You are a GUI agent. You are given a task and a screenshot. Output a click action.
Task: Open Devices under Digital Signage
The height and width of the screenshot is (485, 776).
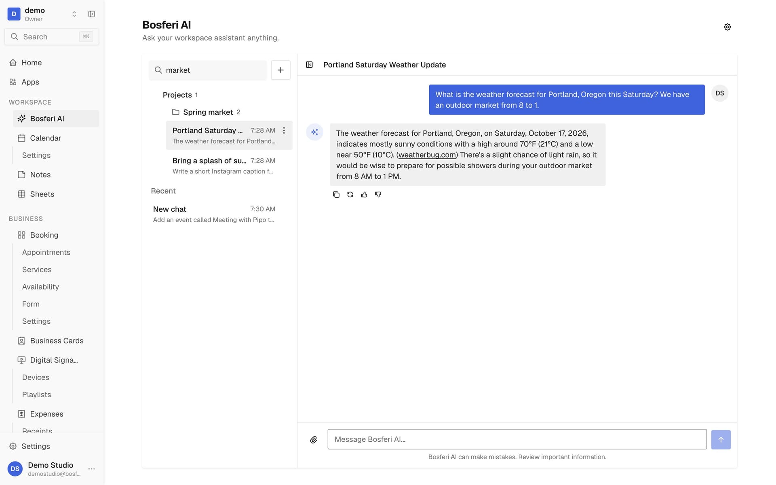(x=36, y=377)
